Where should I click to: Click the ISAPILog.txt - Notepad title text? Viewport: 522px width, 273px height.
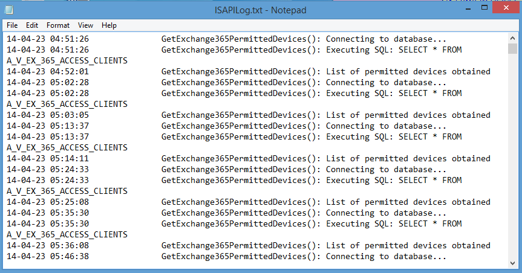pyautogui.click(x=260, y=10)
